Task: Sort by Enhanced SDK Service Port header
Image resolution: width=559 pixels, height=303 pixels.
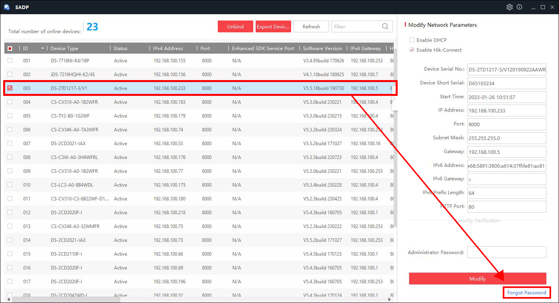Action: 263,48
